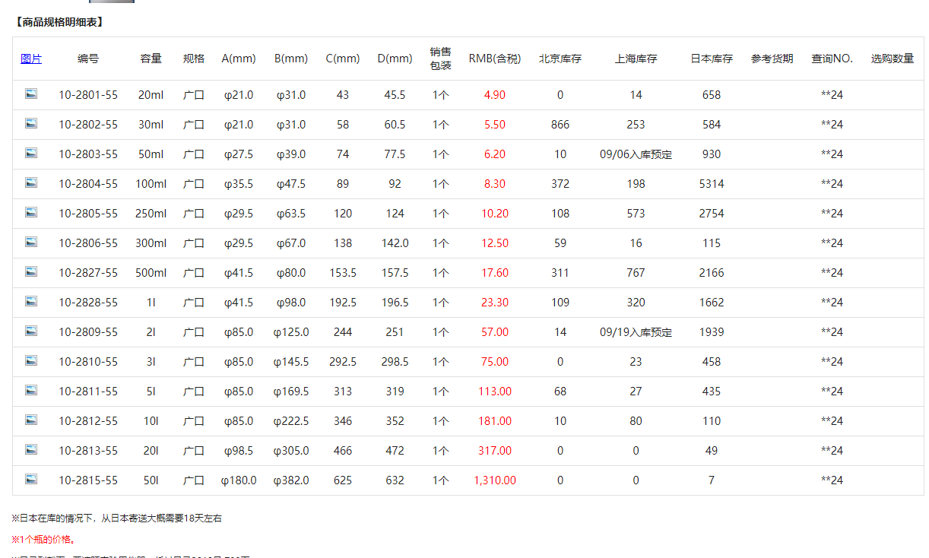The image size is (929, 558).
Task: Click picture icon for 500ml bottle
Action: tap(31, 271)
